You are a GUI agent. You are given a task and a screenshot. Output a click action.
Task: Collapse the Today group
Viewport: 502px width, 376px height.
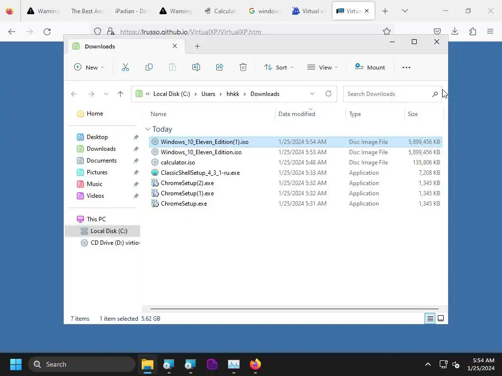(x=148, y=129)
